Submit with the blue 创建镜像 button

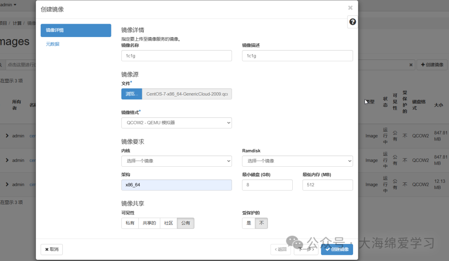337,249
